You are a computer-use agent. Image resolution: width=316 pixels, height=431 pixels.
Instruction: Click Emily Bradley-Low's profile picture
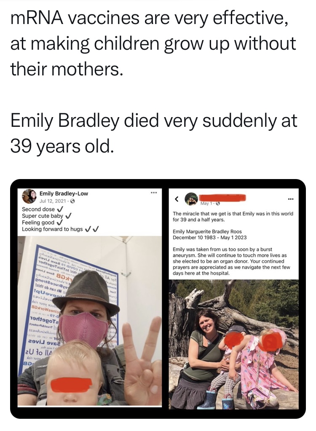pyautogui.click(x=29, y=196)
